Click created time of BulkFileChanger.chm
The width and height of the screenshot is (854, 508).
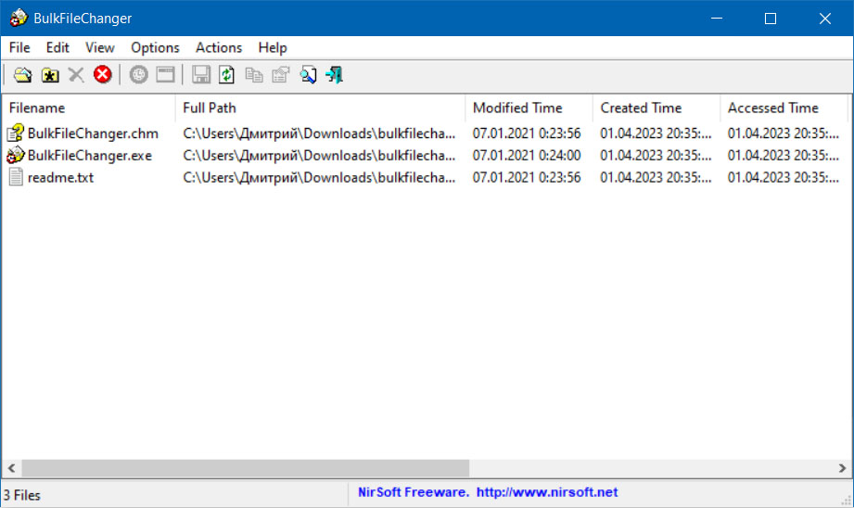pyautogui.click(x=656, y=133)
